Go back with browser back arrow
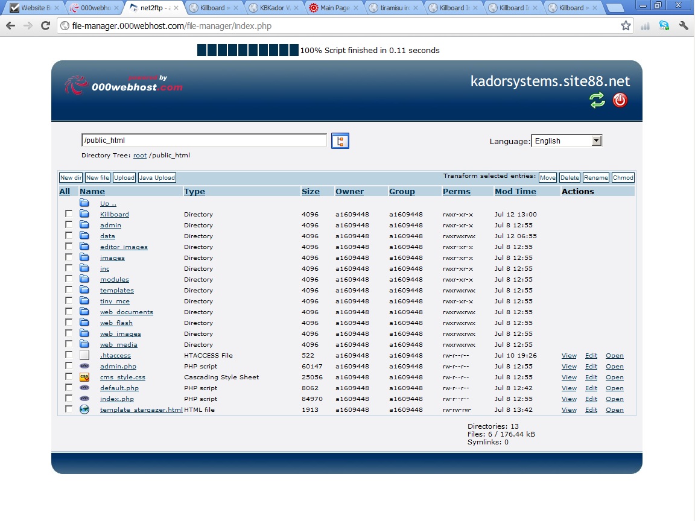The height and width of the screenshot is (521, 695). (x=11, y=26)
